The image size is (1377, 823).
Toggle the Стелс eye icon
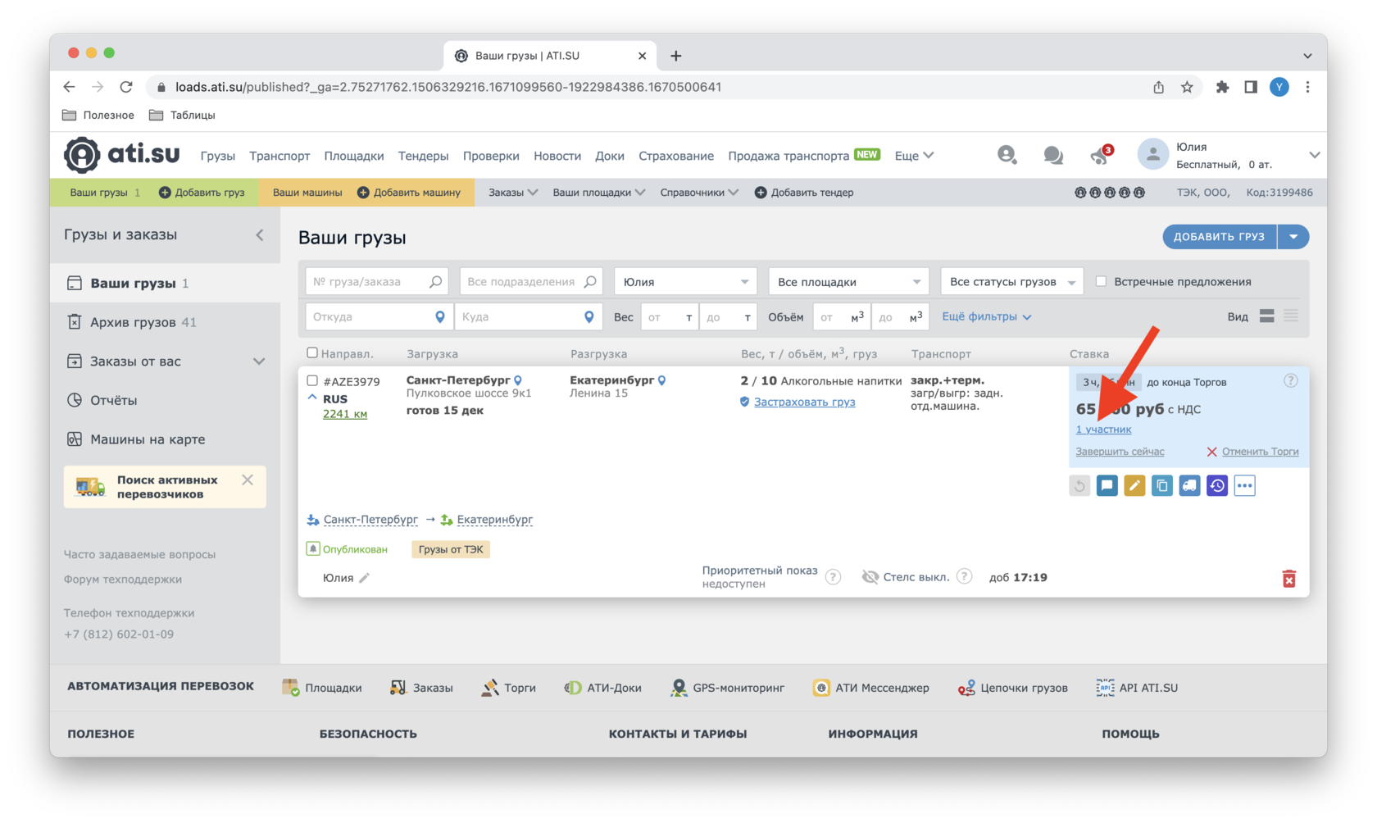click(x=870, y=577)
